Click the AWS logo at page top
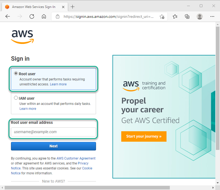Image resolution: width=220 pixels, height=190 pixels. coord(22,37)
